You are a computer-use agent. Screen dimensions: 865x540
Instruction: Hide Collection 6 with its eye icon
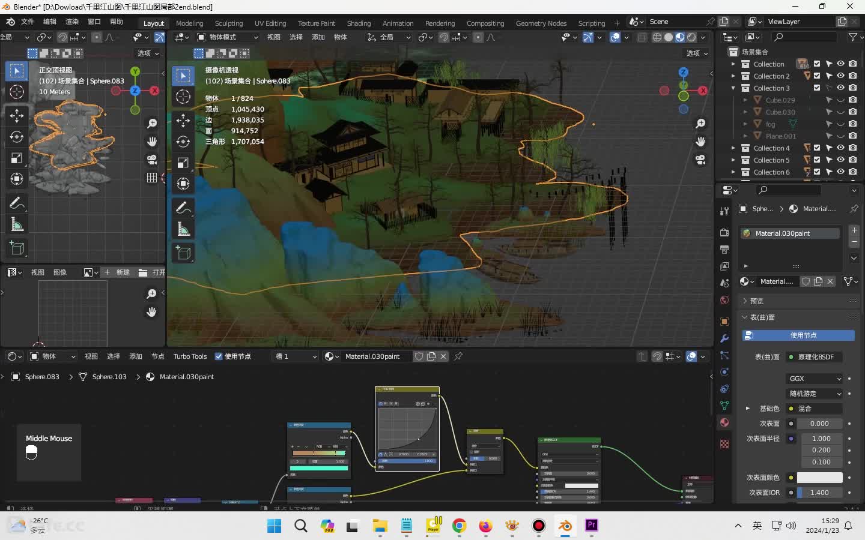[x=840, y=172]
